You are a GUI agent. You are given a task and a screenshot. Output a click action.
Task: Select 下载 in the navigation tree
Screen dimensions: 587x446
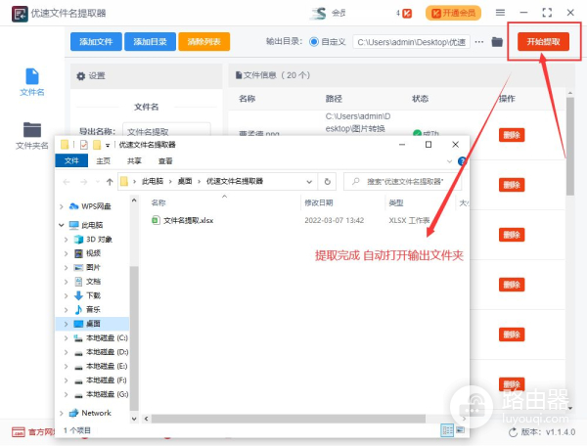pyautogui.click(x=93, y=295)
